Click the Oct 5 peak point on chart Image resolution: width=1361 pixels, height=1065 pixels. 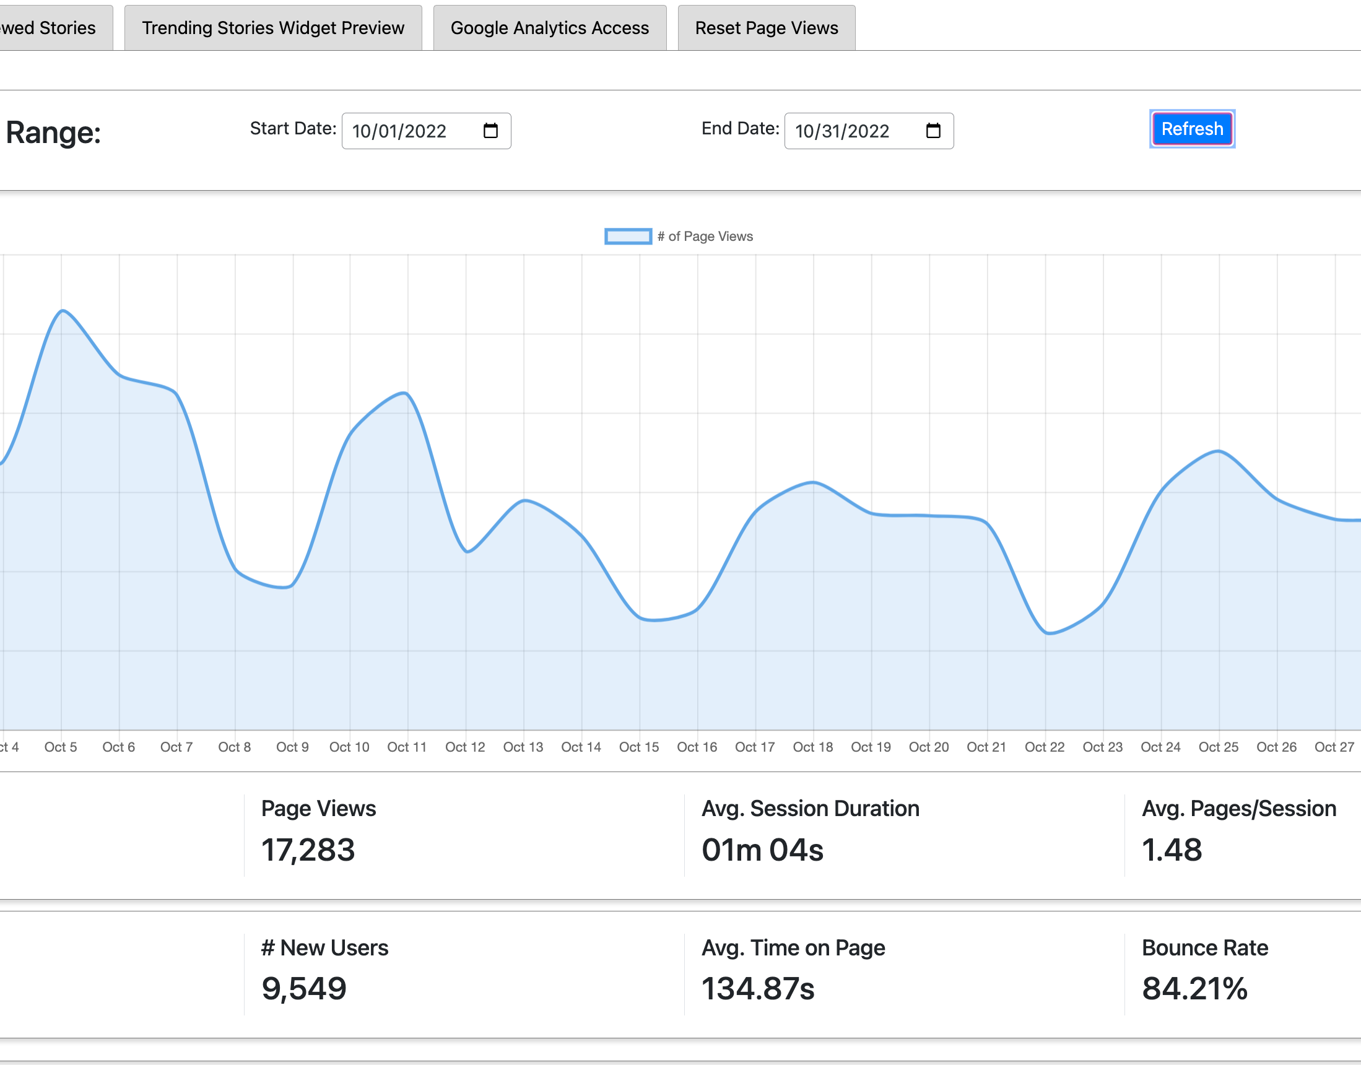coord(62,310)
